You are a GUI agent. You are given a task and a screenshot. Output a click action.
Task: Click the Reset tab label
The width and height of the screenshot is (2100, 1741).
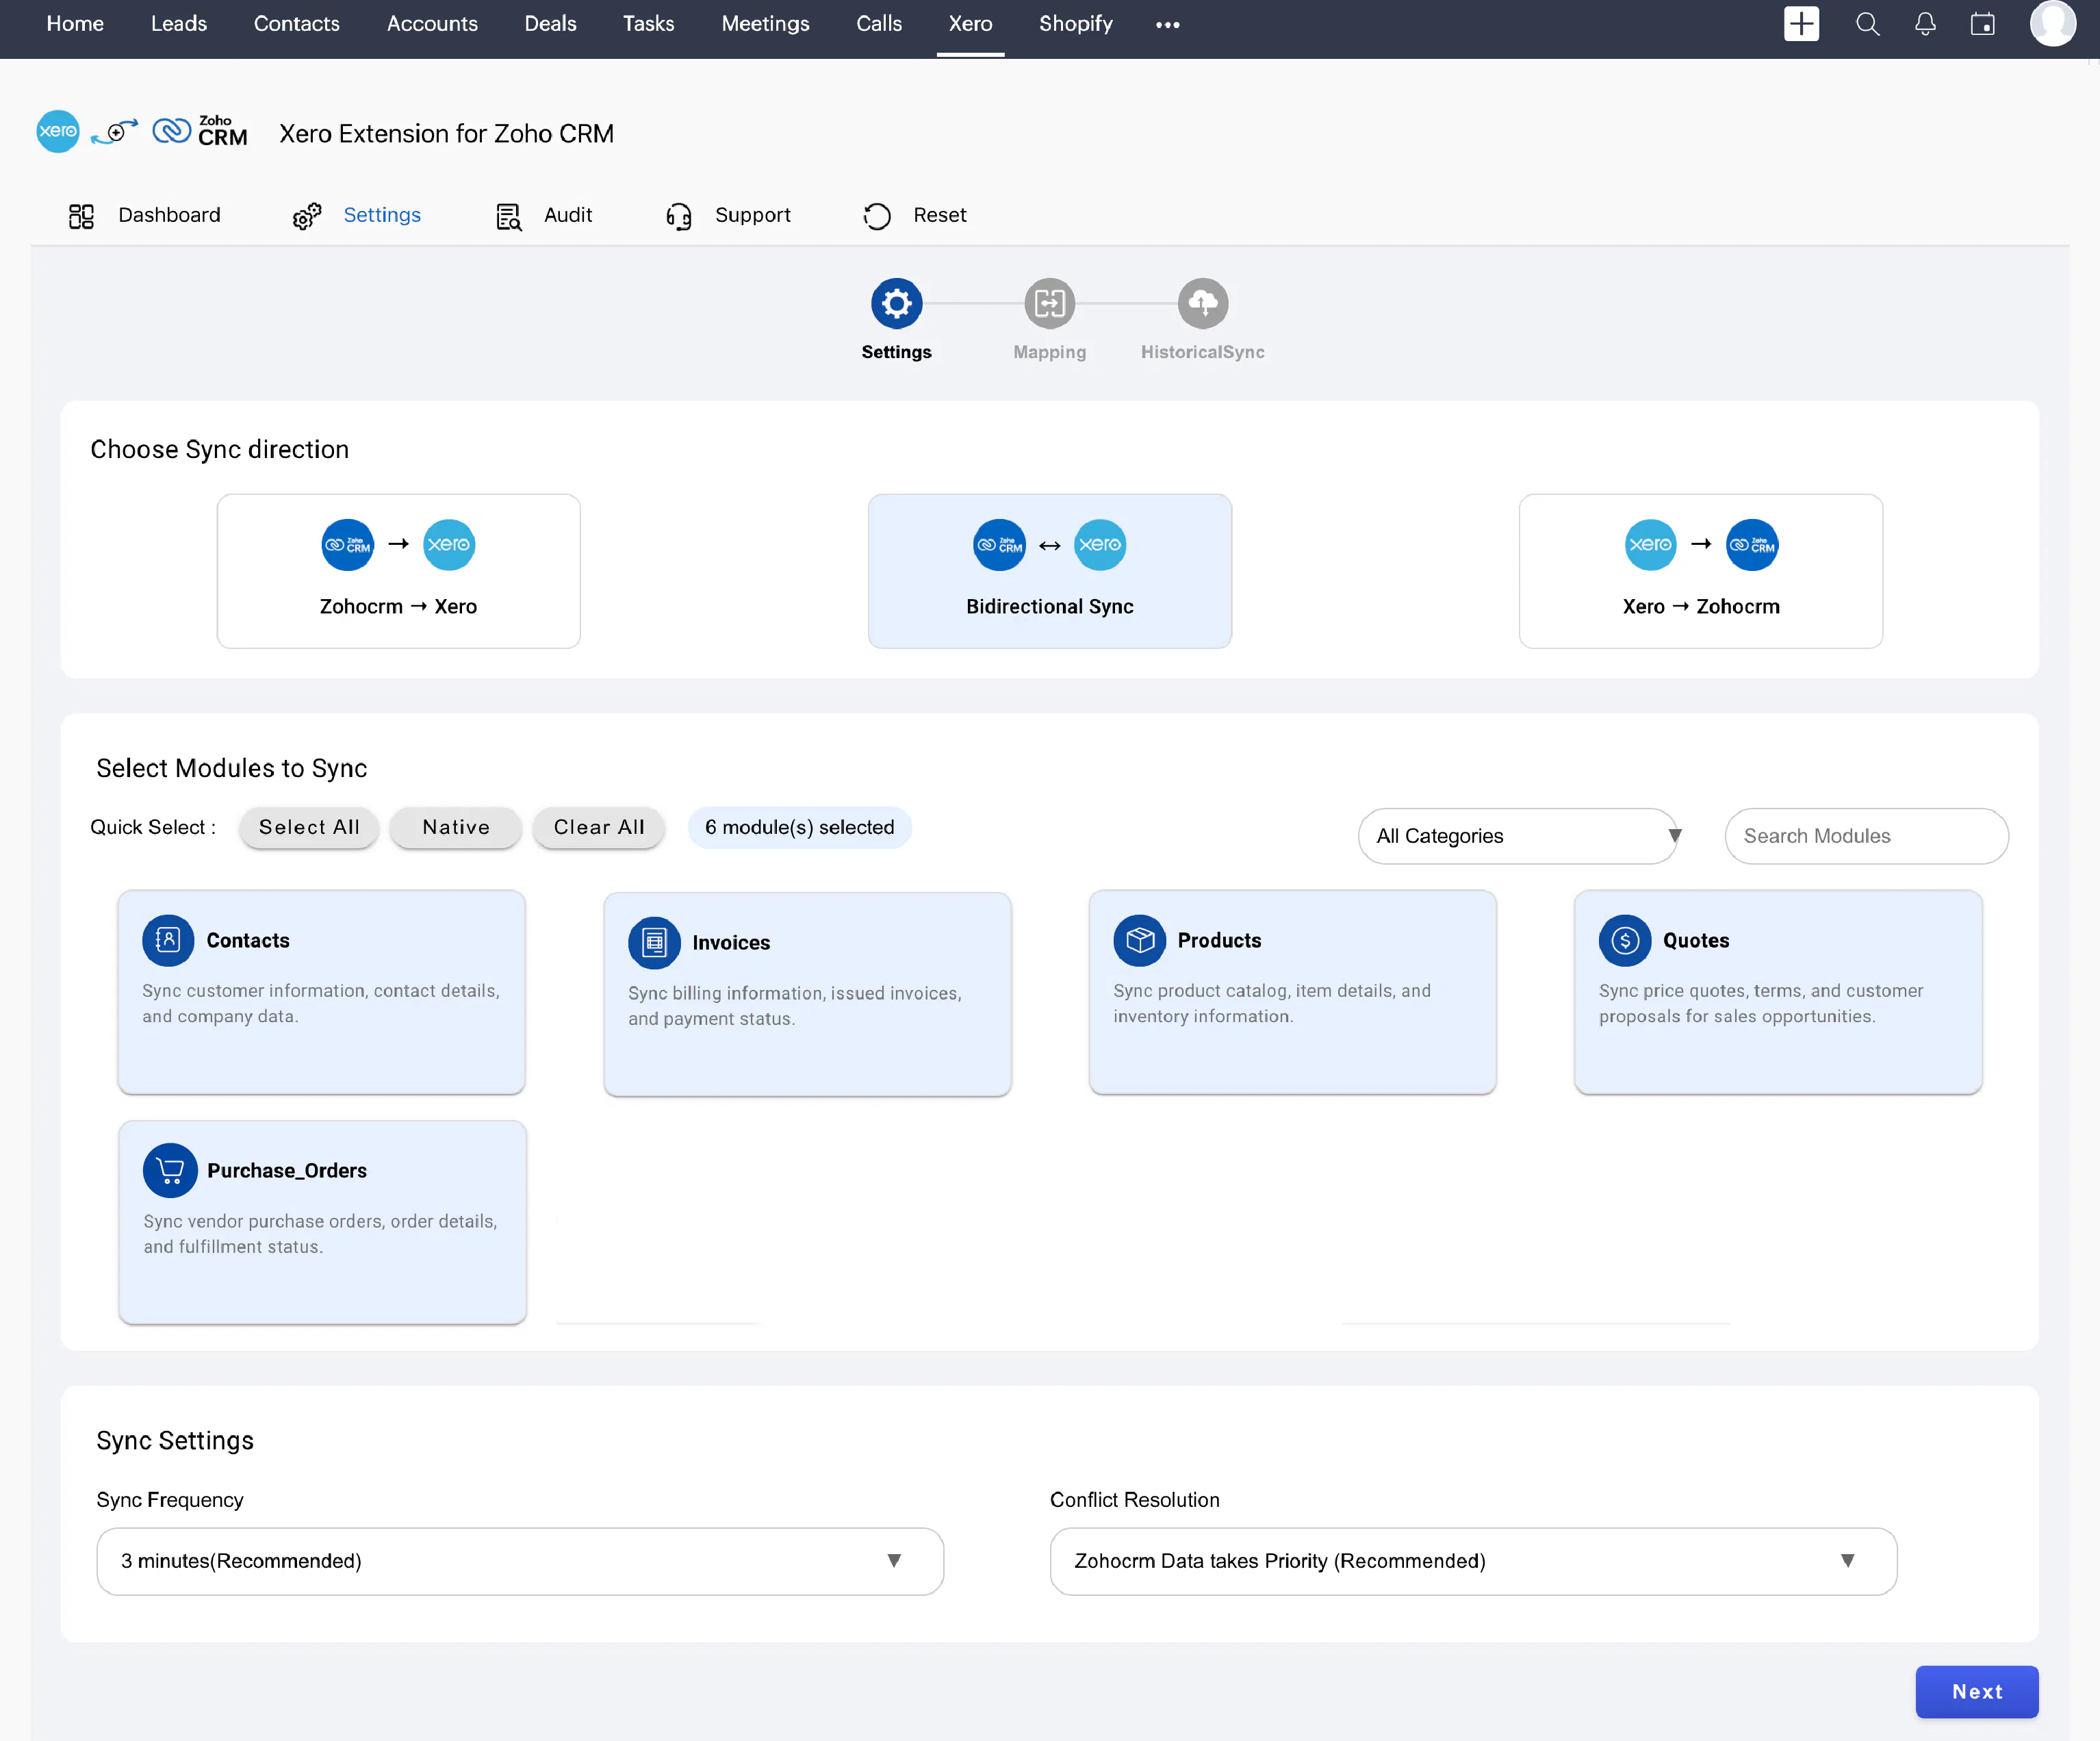(x=939, y=215)
